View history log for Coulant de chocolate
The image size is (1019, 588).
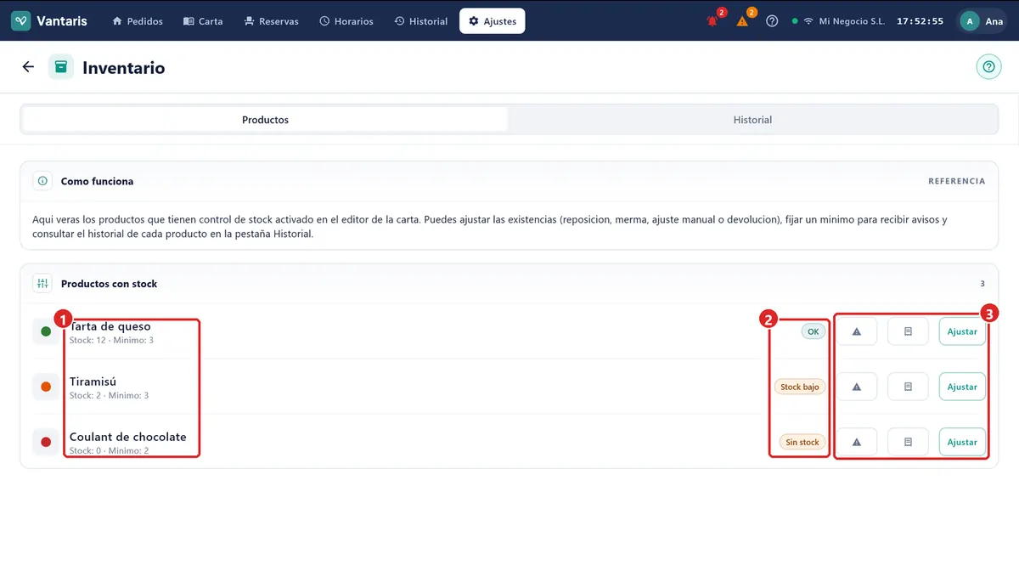pos(908,442)
